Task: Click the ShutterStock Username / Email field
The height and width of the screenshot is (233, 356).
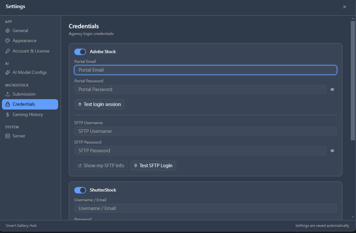Action: click(x=205, y=208)
